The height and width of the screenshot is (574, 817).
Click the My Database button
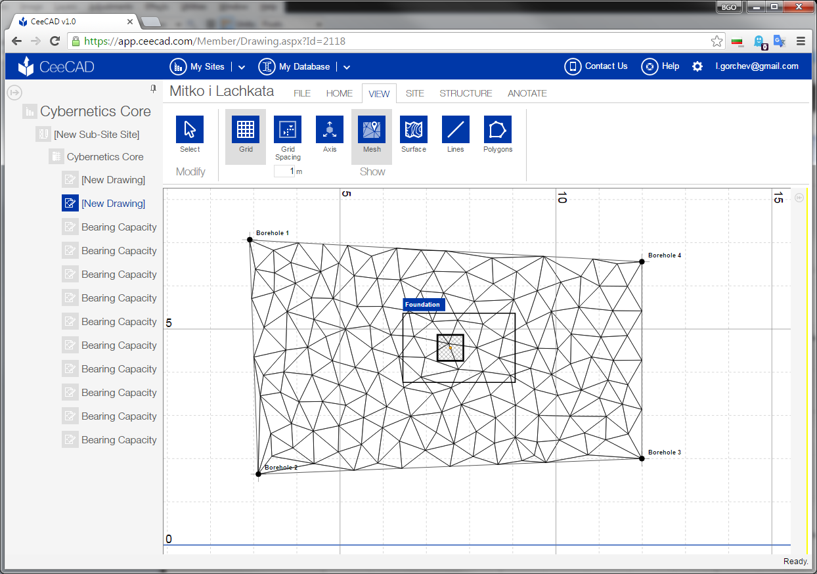click(x=294, y=66)
